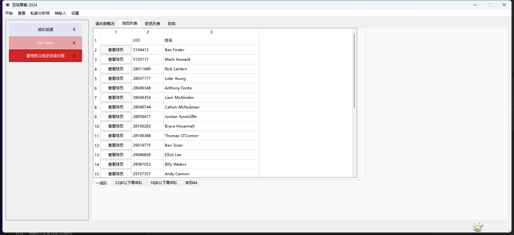Open the 神秘人 menu
Screen dimensions: 514x235
(60, 13)
